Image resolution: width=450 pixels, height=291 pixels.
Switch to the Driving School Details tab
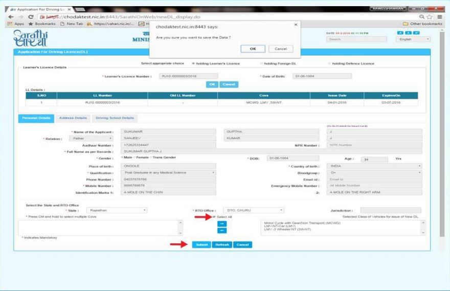[x=115, y=118]
